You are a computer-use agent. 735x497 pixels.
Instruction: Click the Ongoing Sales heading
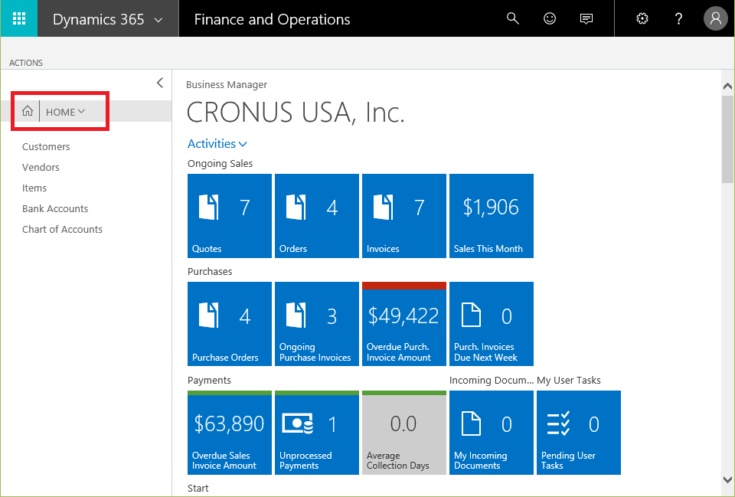point(220,164)
